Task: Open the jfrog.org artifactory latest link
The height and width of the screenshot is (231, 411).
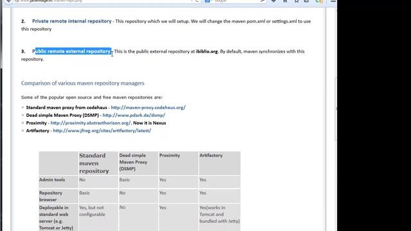Action: pos(102,130)
